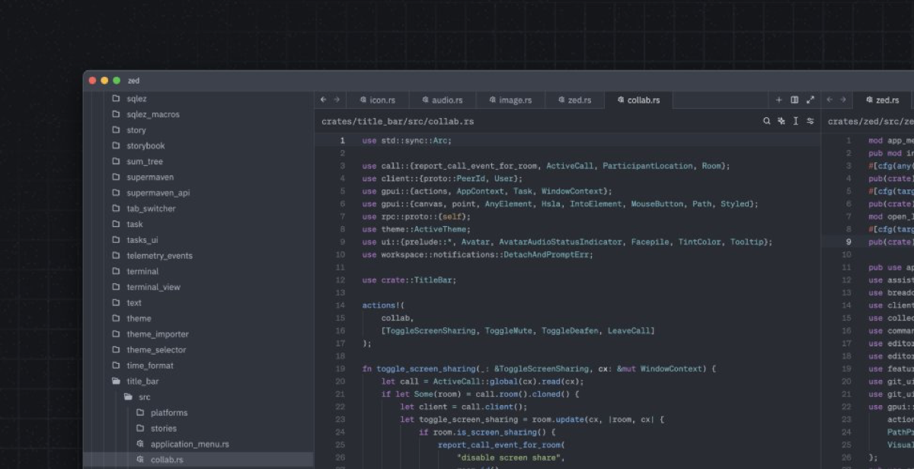Click the supermaven folder icon
Screen dimensions: 914x469
(117, 177)
